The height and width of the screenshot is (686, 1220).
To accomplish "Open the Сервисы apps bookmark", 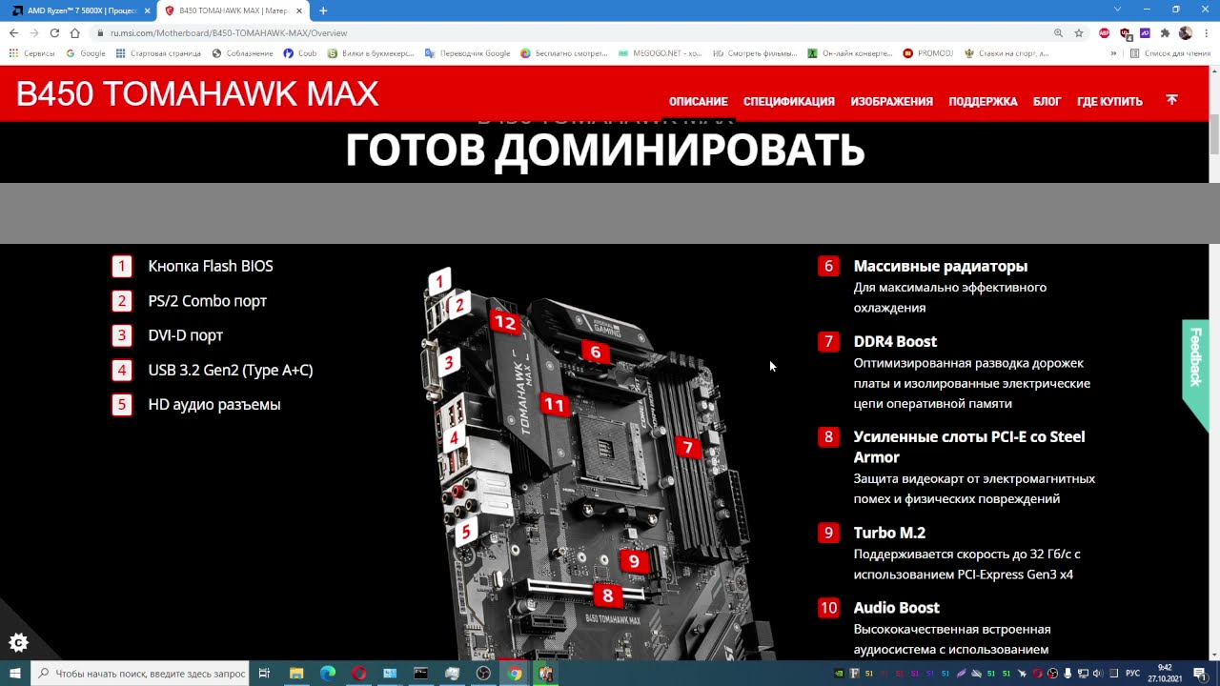I will (32, 53).
